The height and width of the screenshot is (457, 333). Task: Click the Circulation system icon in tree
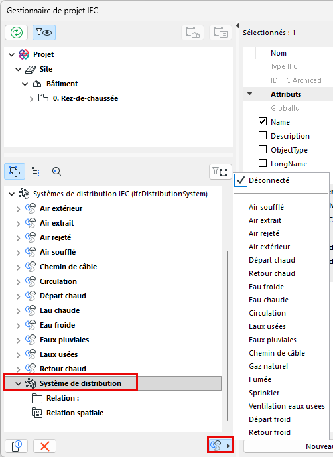click(x=31, y=281)
